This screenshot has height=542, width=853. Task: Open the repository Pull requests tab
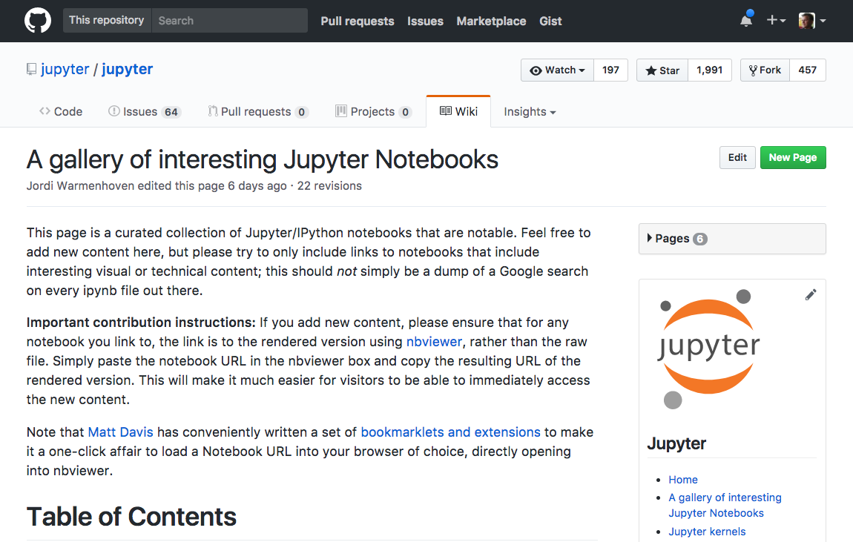258,111
